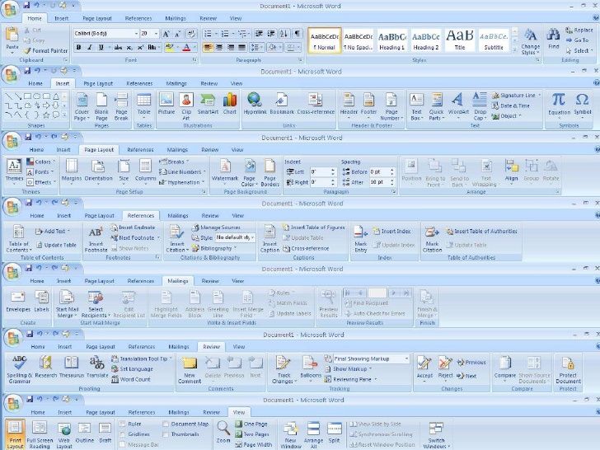Toggle Italic formatting button
The width and height of the screenshot is (600, 450).
point(90,48)
